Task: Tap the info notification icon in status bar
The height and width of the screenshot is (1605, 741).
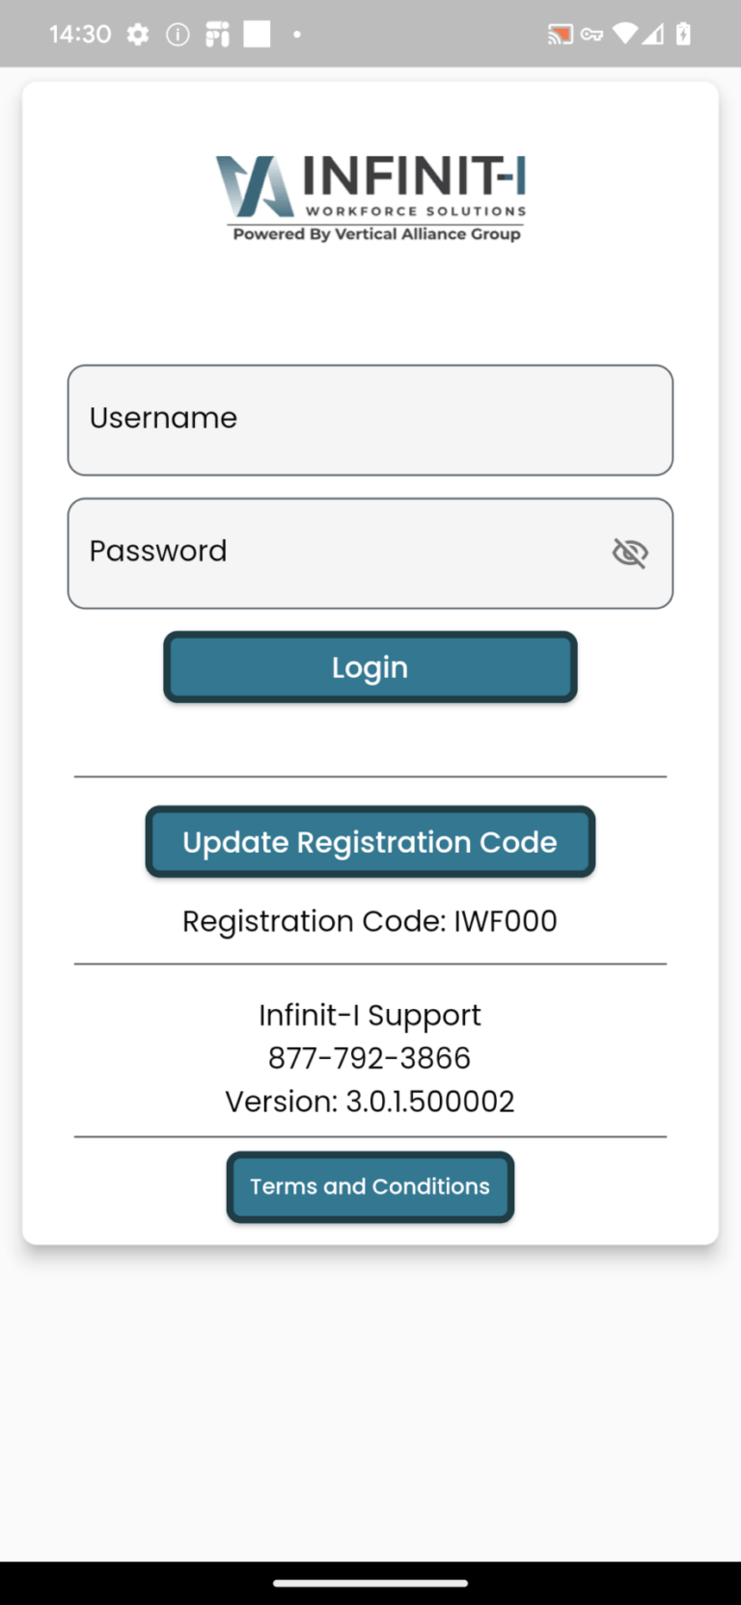Action: click(x=177, y=33)
